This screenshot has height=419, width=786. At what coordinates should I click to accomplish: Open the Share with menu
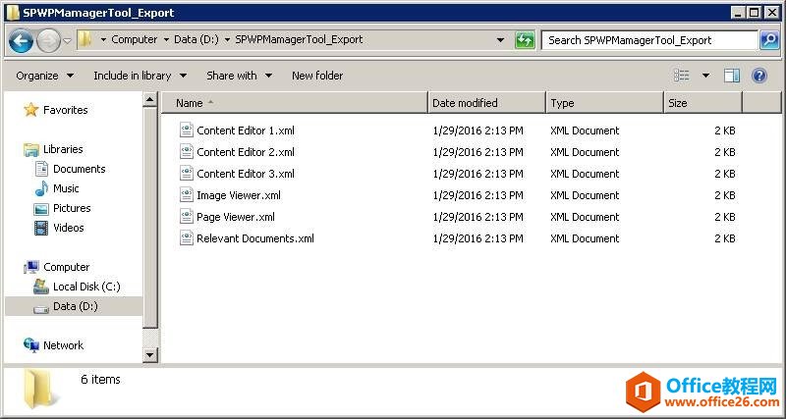click(x=238, y=76)
